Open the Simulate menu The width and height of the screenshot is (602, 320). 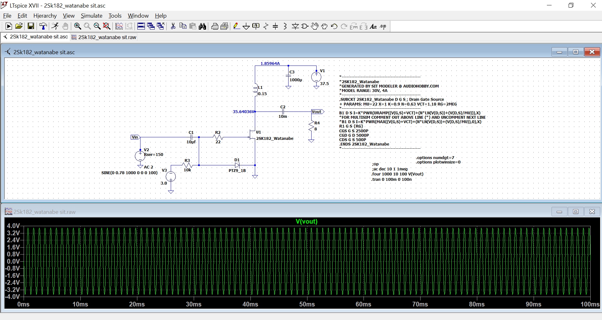pos(92,16)
